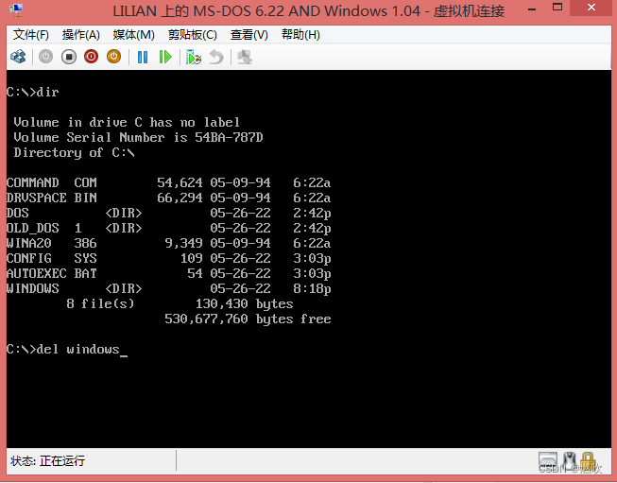Screen dimensions: 617x483
Task: Click the 'C:\>dir' command line
Action: coord(33,92)
